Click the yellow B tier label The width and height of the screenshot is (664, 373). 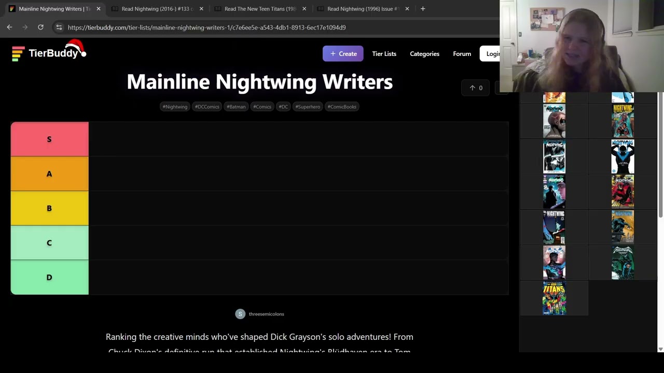49,208
